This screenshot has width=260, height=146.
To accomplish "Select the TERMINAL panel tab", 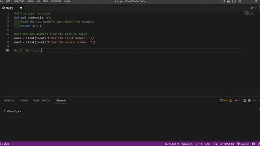I will pos(61,101).
